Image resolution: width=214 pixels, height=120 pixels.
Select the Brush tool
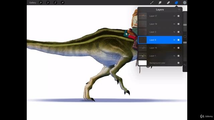click(152, 3)
